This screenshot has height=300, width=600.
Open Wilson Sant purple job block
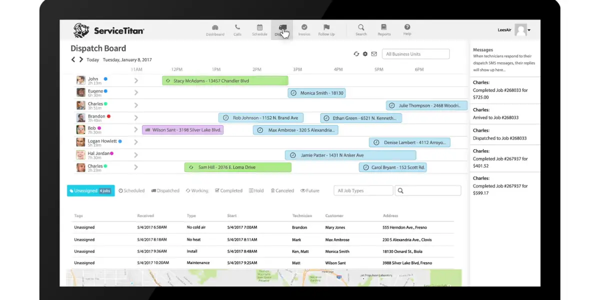(x=182, y=130)
